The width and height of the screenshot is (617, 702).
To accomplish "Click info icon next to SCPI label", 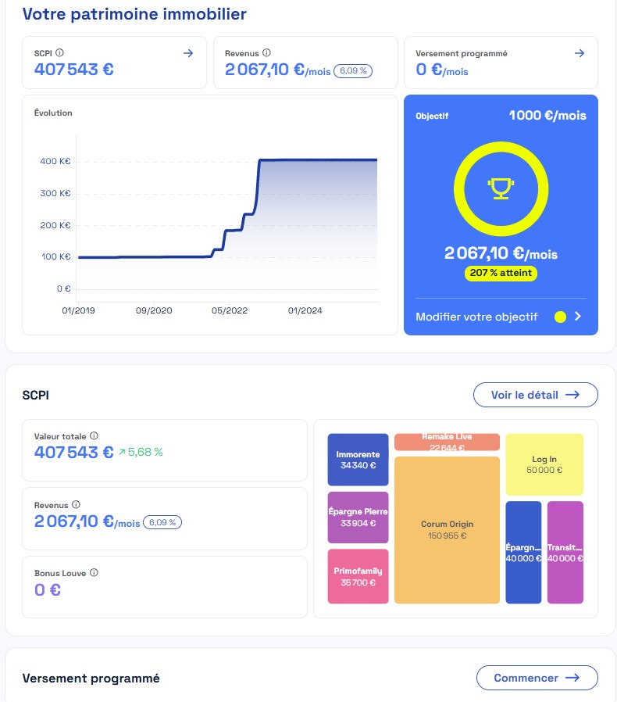I will tap(59, 53).
